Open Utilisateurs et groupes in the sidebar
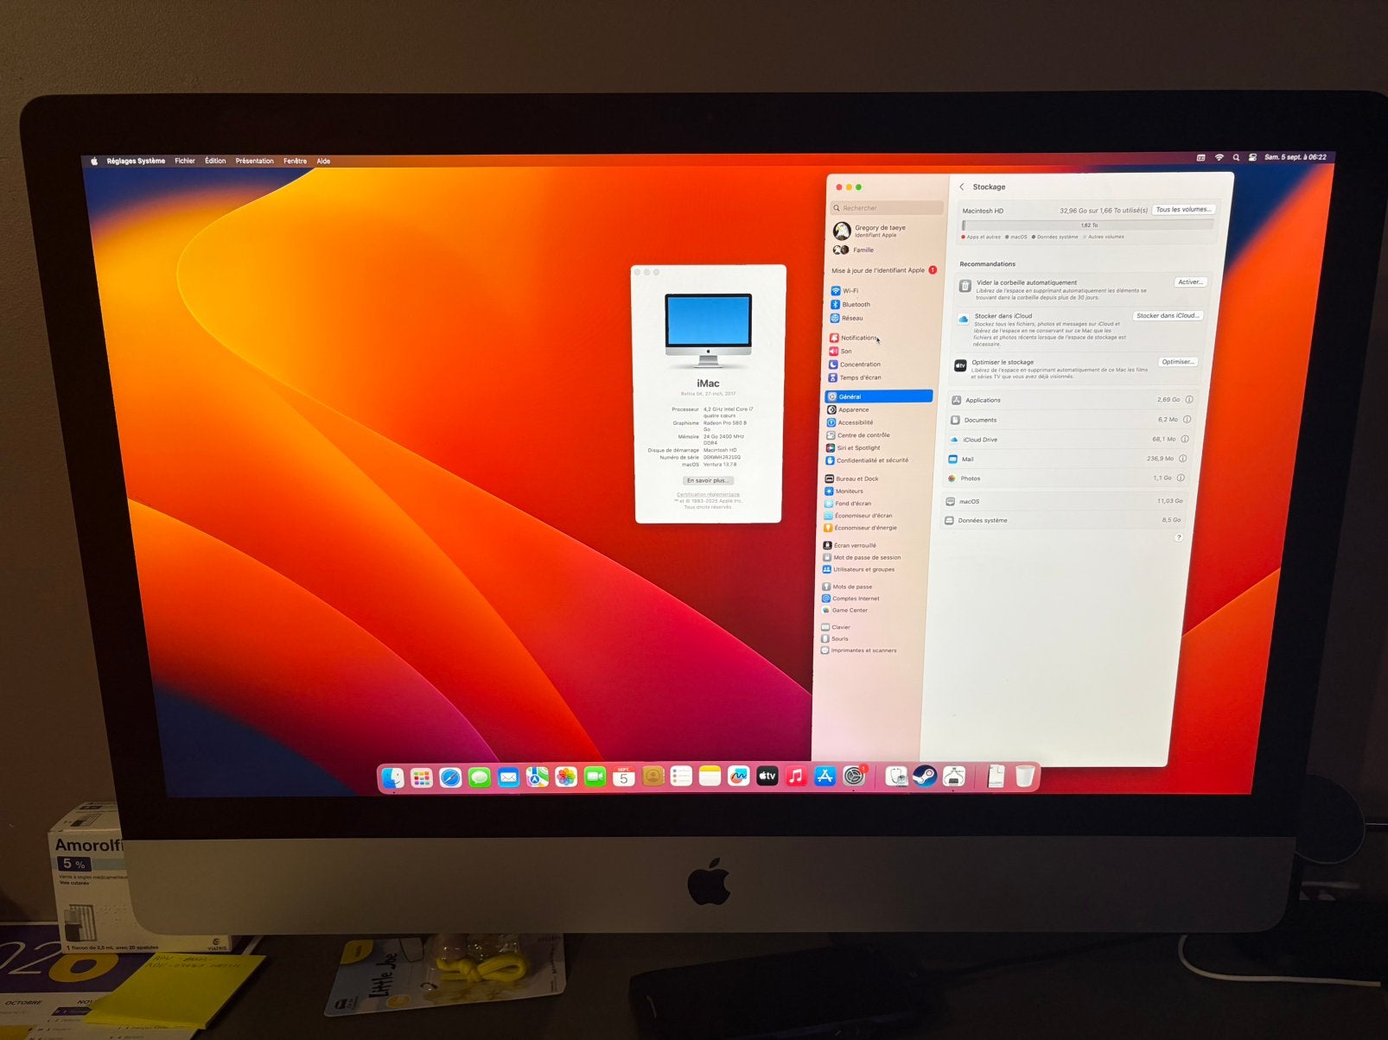This screenshot has height=1040, width=1388. point(858,569)
